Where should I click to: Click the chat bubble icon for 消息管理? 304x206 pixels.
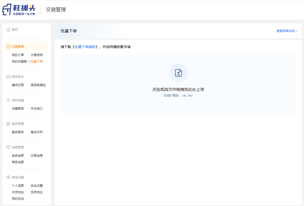8,147
